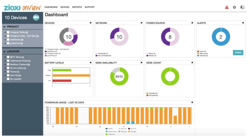
Task: Click the Network donut chart
Action: 119,37
